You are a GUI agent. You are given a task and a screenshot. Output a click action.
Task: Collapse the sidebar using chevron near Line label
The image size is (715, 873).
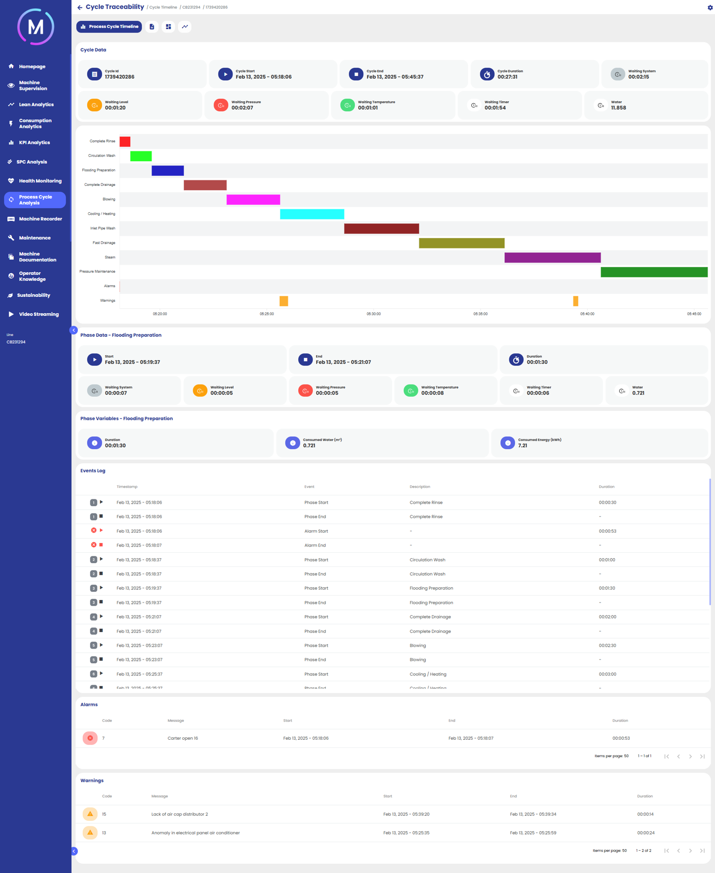(73, 330)
